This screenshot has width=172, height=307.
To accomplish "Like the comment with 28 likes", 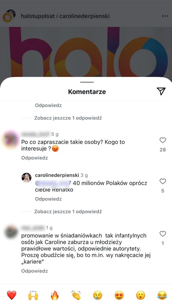I will pos(163,140).
